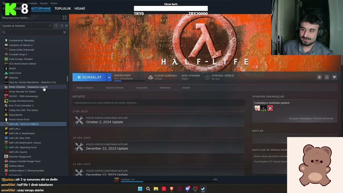Viewport: 343px width, 193px height.
Task: Open the first friend avatar thumbnail
Action: [257, 108]
